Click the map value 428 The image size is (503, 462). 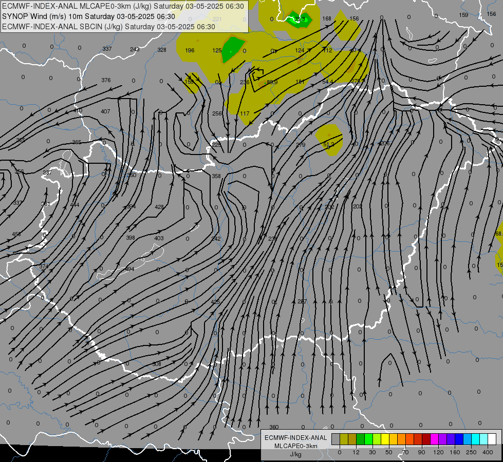point(159,207)
